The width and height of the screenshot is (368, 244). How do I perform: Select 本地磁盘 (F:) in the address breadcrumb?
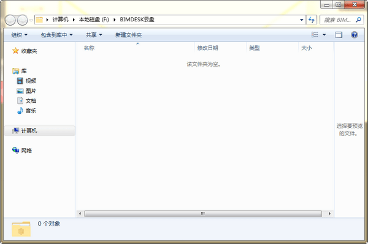[94, 20]
